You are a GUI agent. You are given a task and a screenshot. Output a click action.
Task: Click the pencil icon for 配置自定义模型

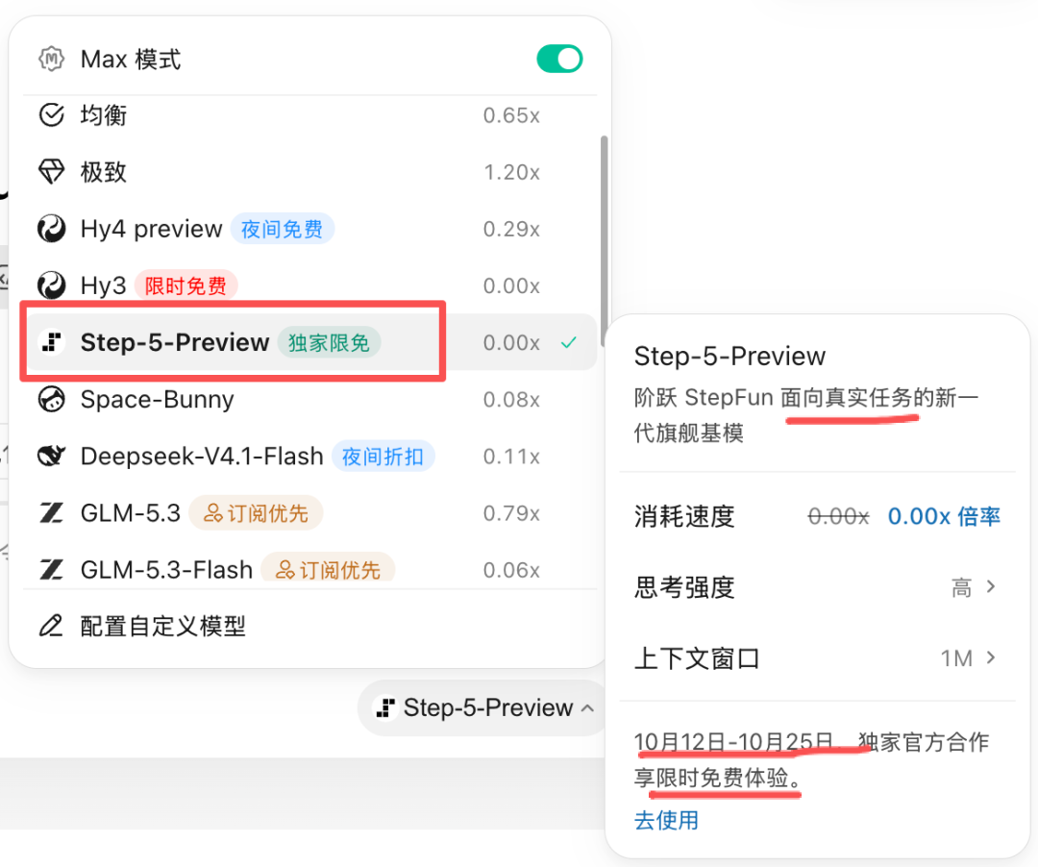(51, 626)
